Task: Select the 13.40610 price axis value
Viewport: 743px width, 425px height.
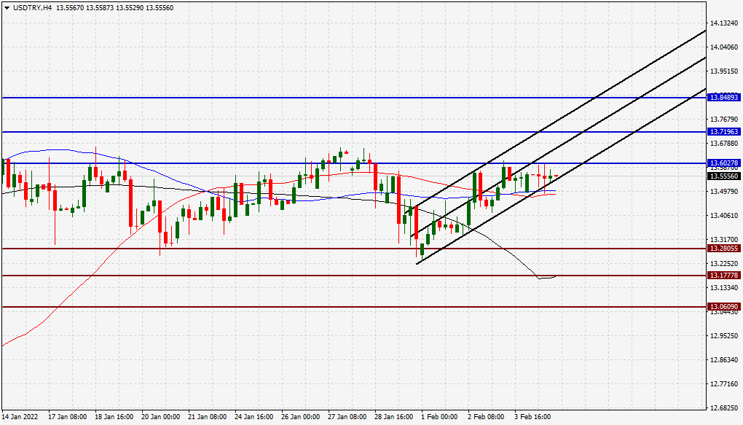Action: (x=724, y=215)
